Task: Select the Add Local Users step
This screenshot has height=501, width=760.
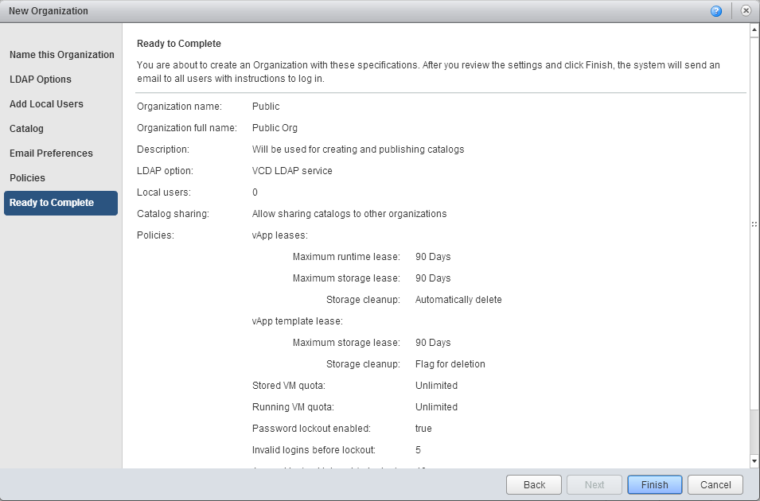Action: click(x=46, y=104)
